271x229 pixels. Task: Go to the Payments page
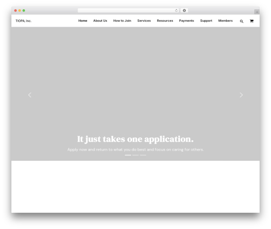point(186,21)
